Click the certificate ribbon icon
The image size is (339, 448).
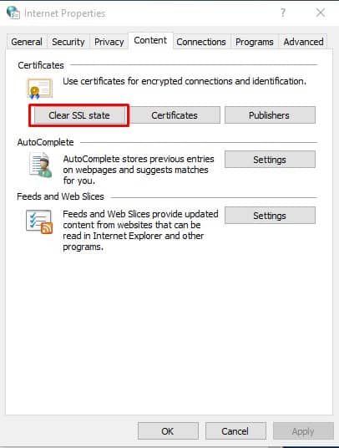tap(40, 89)
